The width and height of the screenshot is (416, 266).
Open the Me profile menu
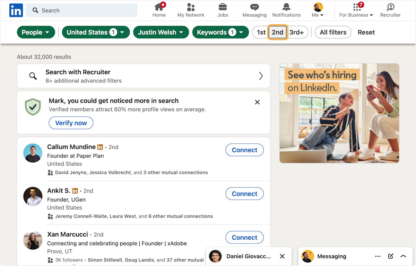(318, 10)
